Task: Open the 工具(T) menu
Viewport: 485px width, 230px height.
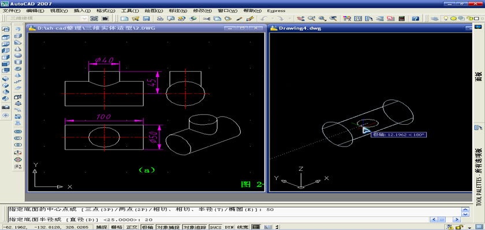Action: tap(130, 10)
